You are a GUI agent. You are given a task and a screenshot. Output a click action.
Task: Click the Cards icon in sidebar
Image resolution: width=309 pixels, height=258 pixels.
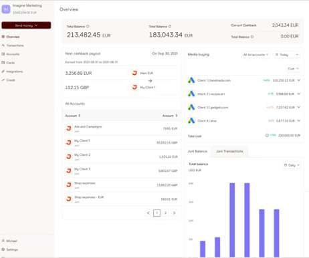tap(3, 63)
